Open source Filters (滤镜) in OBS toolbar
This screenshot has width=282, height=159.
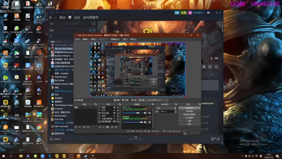tap(125, 100)
